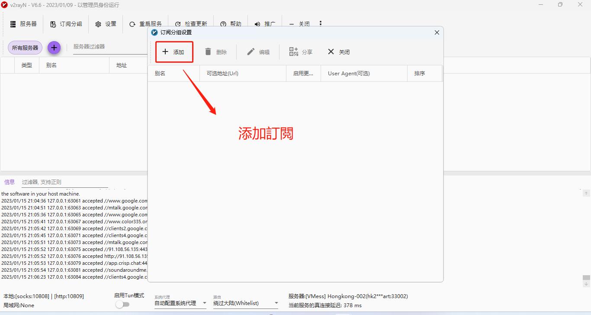This screenshot has height=315, width=591.
Task: Click the 服务器过滤器 filter input field
Action: (108, 47)
